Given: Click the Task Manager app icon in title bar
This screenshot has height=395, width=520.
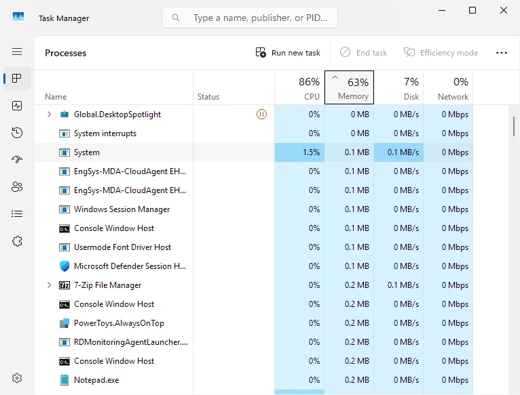Looking at the screenshot, I should [18, 16].
